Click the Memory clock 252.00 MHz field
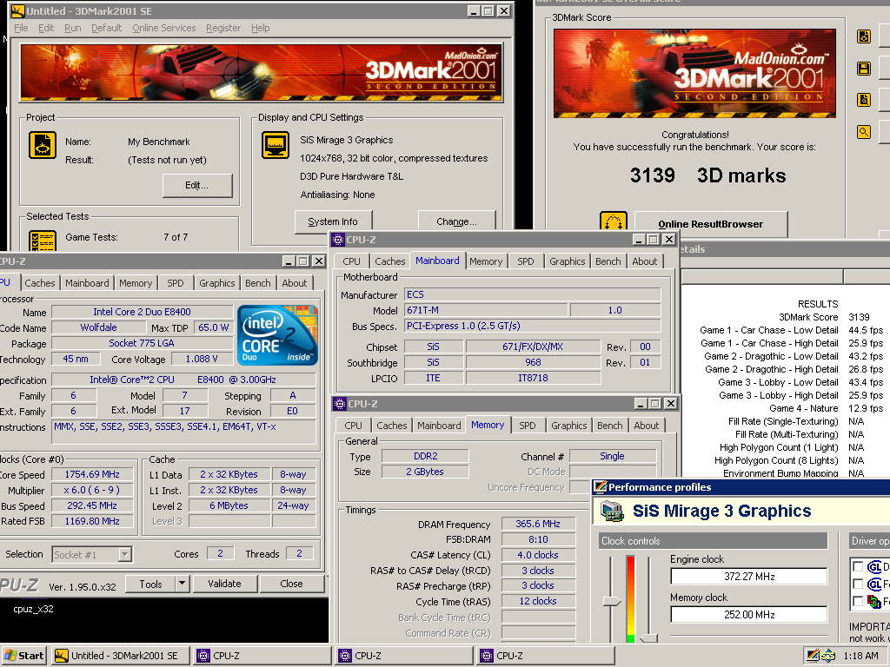Screen dimensions: 890x667 [749, 615]
